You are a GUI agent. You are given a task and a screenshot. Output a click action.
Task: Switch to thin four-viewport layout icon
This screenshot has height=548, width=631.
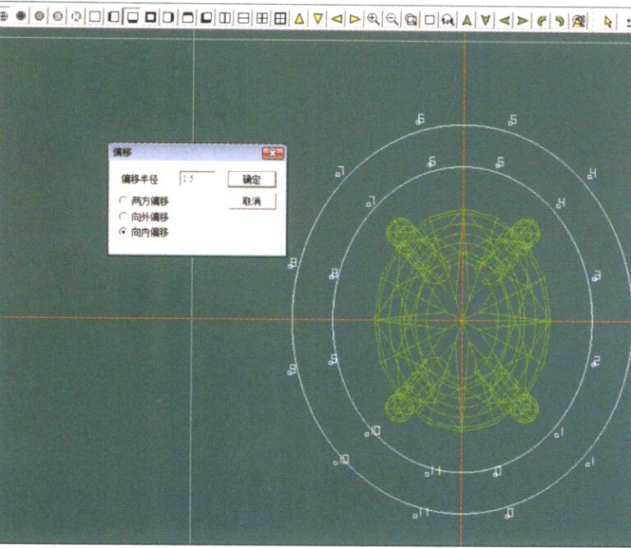262,18
